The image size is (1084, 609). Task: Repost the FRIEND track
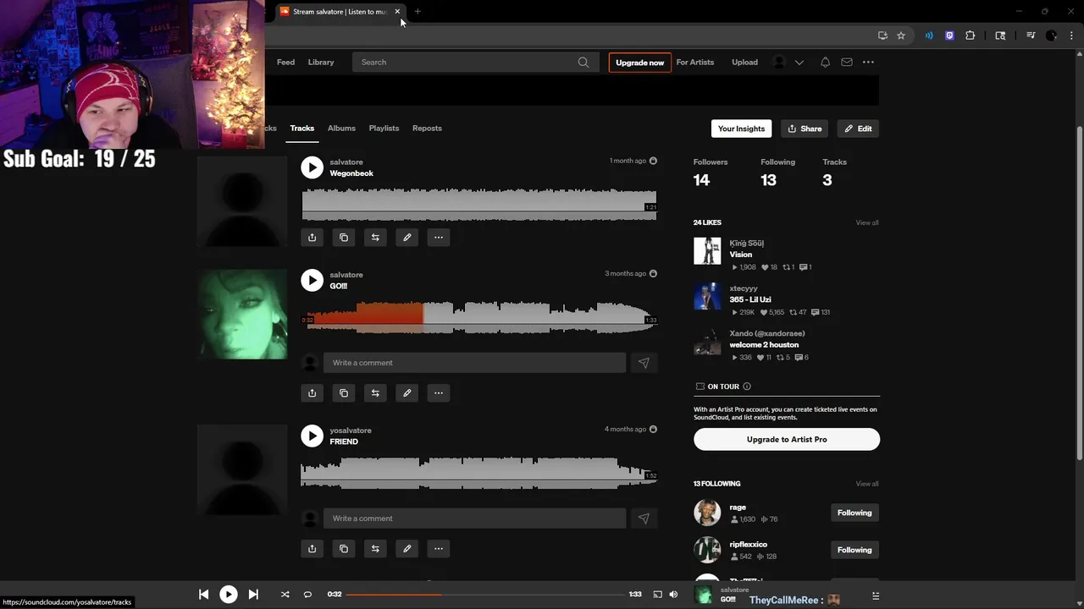(x=375, y=549)
